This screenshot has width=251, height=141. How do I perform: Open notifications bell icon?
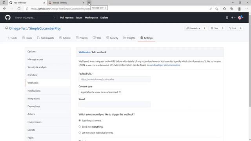pos(227,18)
